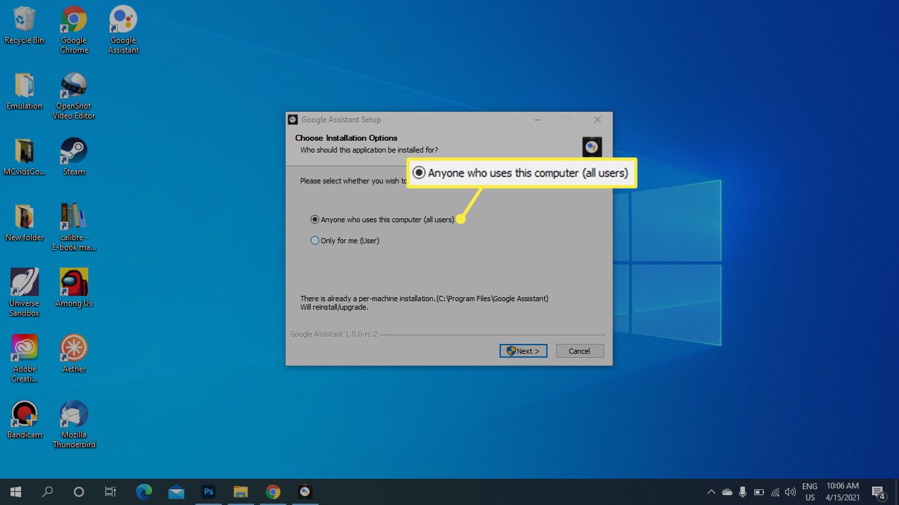899x505 pixels.
Task: Open Cortana from the taskbar
Action: [79, 492]
